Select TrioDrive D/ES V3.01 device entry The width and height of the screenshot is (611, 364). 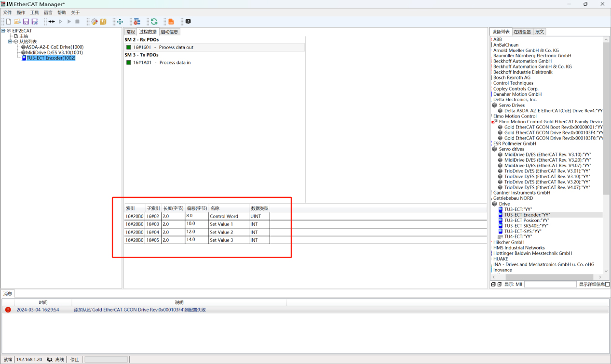coord(547,171)
